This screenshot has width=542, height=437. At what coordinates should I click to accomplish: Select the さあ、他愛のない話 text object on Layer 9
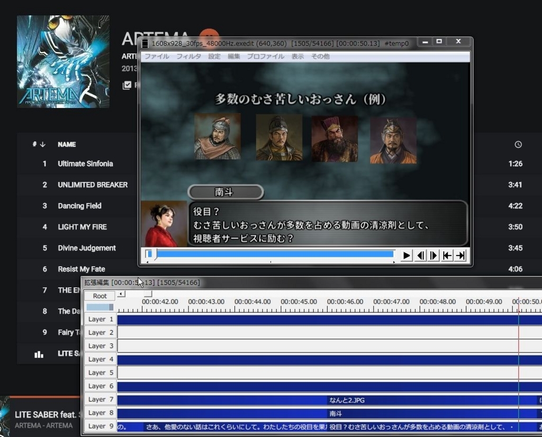pyautogui.click(x=235, y=427)
